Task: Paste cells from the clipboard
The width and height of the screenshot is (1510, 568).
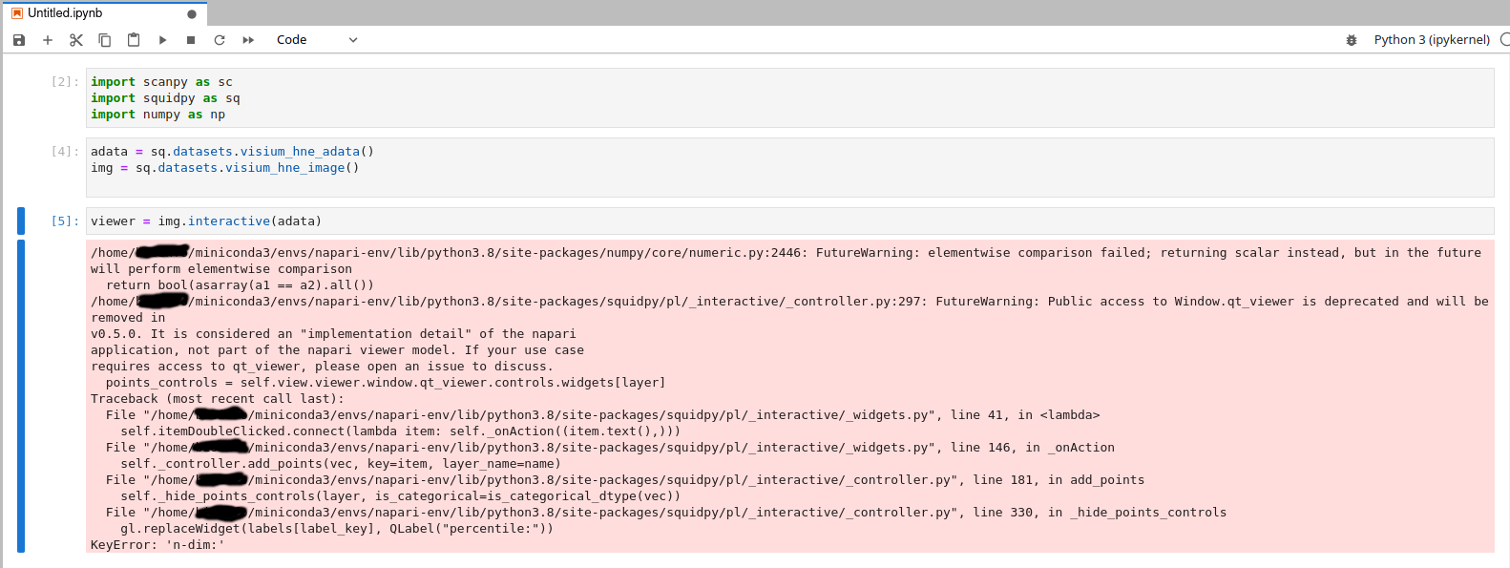Action: pyautogui.click(x=133, y=39)
